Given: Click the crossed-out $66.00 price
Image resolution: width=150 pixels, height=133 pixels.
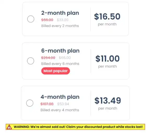Looking at the screenshot, I should tap(47, 20).
